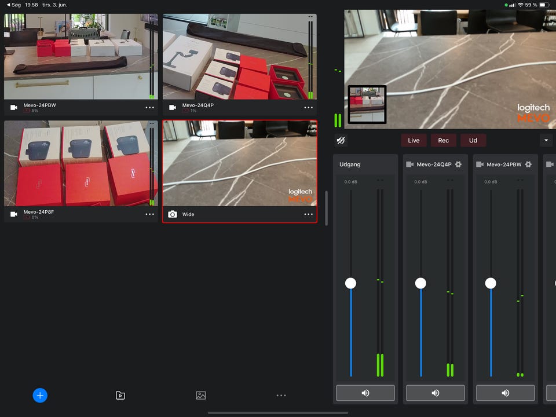This screenshot has width=556, height=417.
Task: Adjust the Mevo-24Q4P volume fader knob
Action: pos(420,283)
